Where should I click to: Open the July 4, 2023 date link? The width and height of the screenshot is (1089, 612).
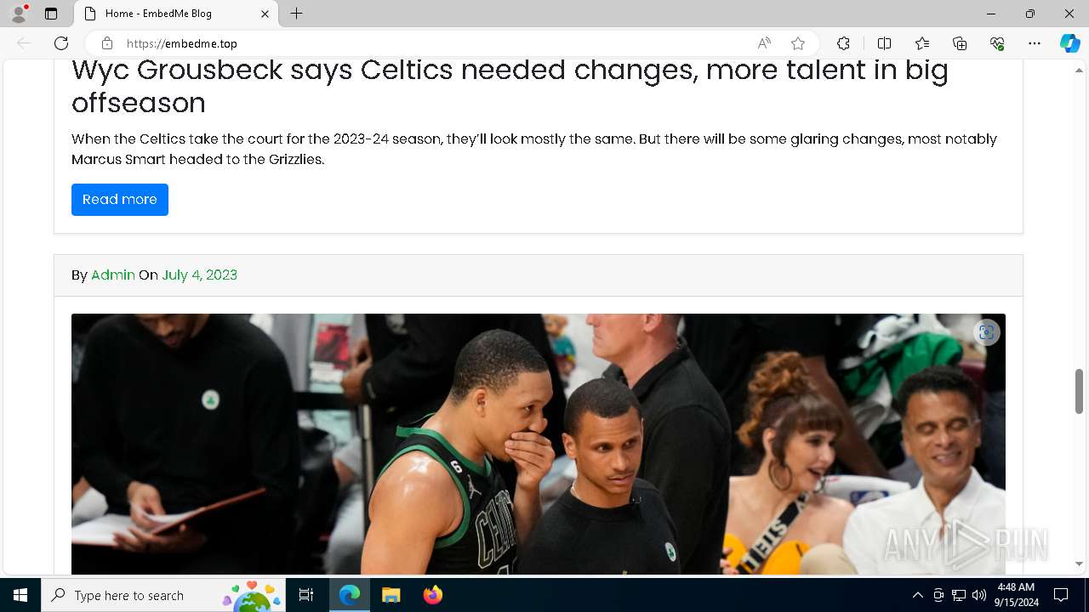click(200, 275)
